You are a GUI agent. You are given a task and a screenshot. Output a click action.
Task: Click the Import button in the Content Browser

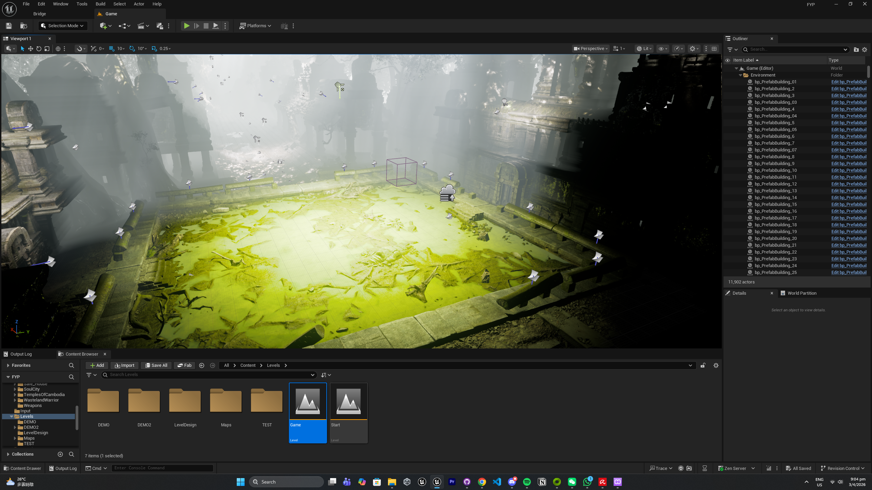[125, 365]
